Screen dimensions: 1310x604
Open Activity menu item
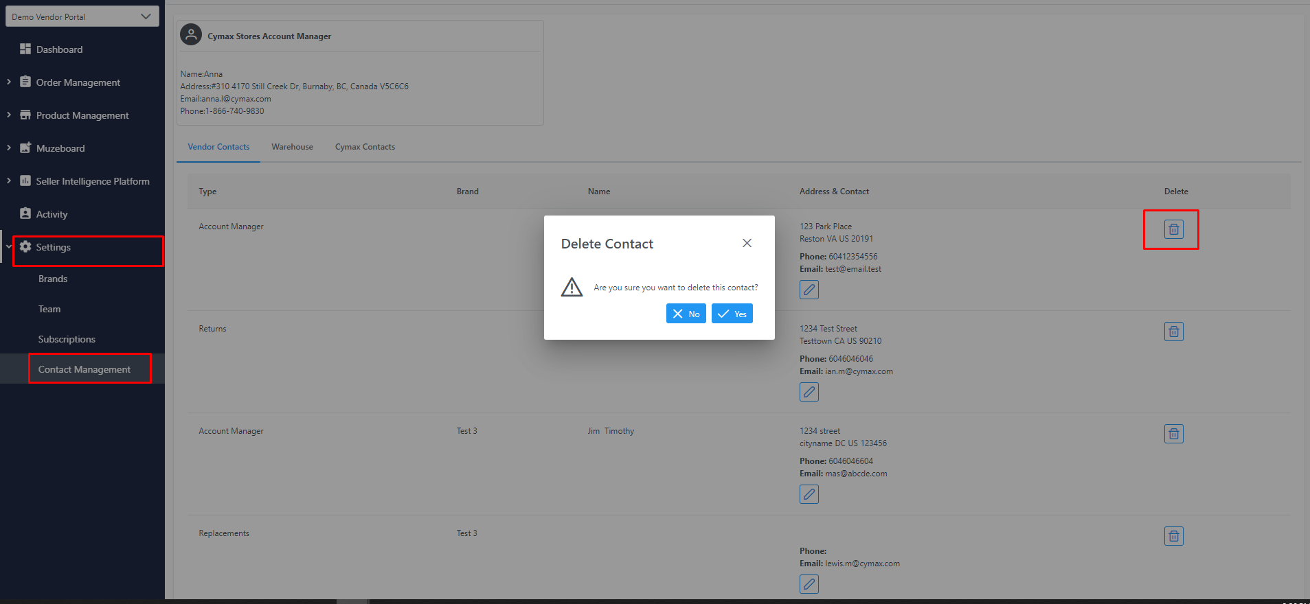click(x=52, y=214)
